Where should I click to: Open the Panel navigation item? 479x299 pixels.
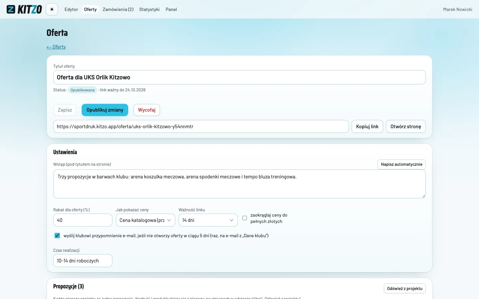171,9
